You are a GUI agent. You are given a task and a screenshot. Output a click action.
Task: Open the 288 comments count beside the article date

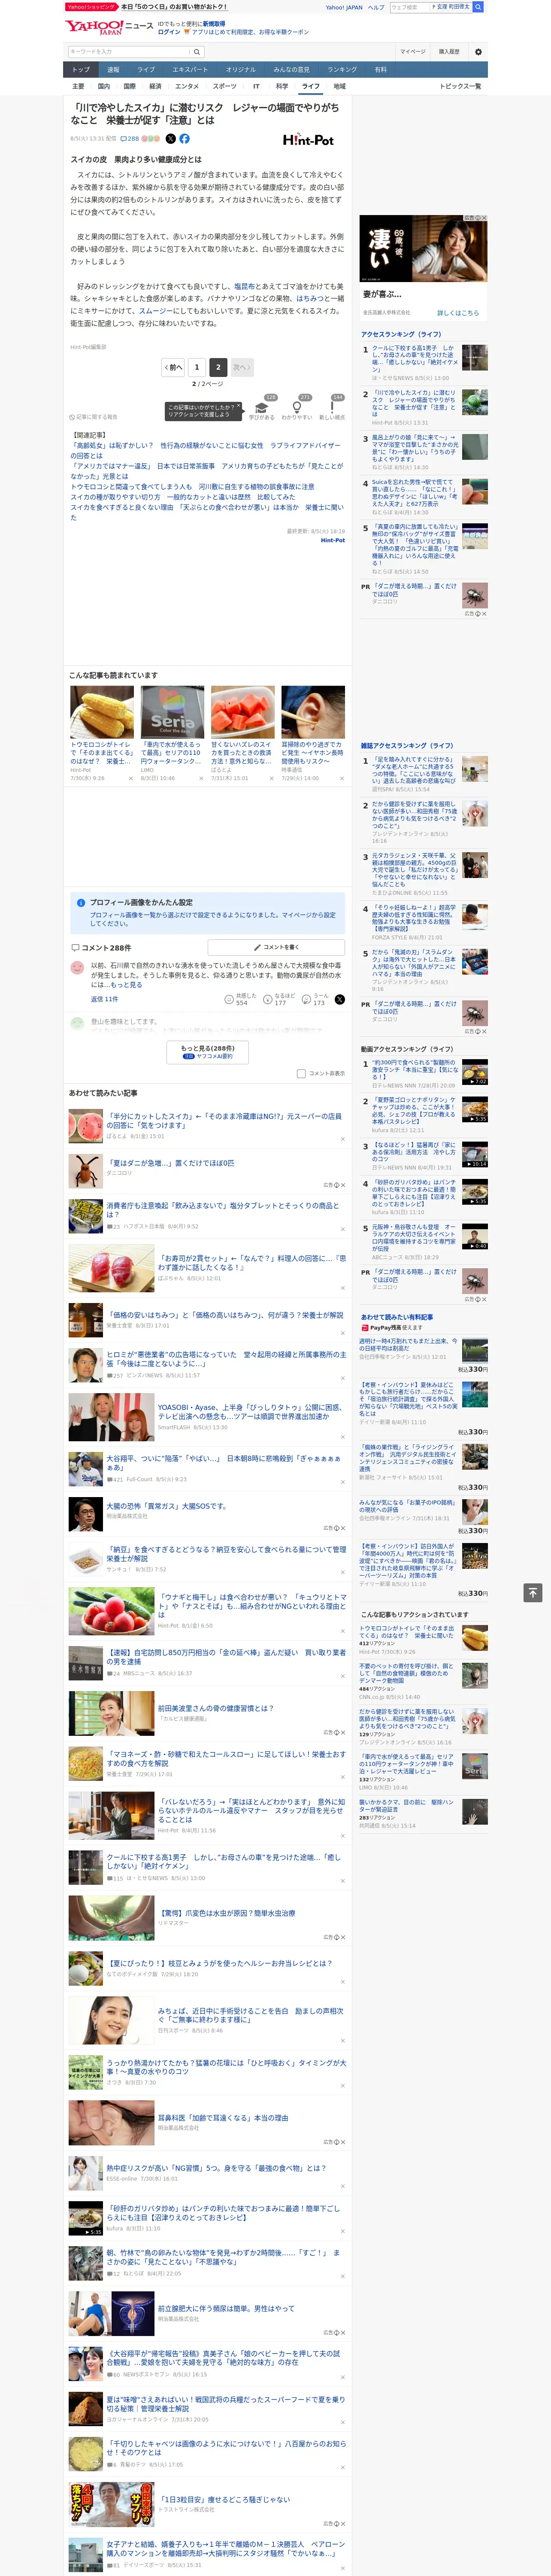click(x=130, y=139)
